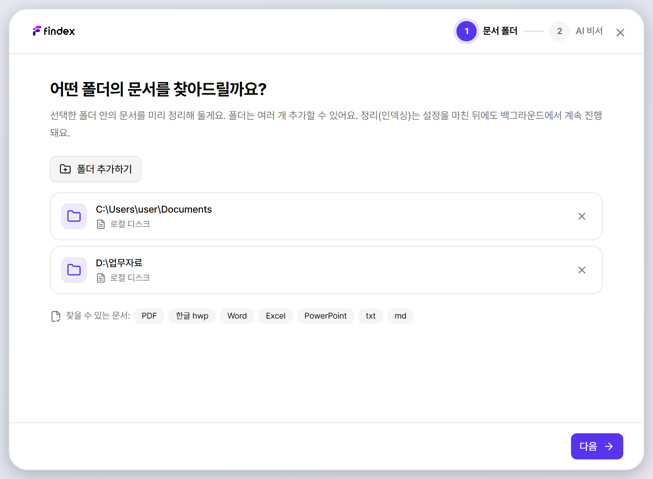
Task: Open the 문서 폴더 step label
Action: click(500, 31)
